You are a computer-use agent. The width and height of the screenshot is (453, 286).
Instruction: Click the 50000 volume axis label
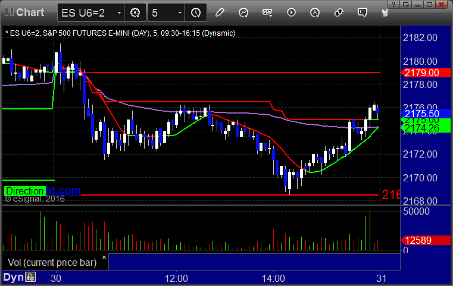pyautogui.click(x=416, y=211)
